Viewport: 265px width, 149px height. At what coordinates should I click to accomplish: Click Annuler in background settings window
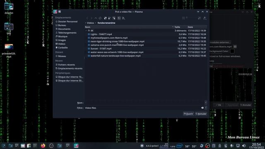coord(246,105)
